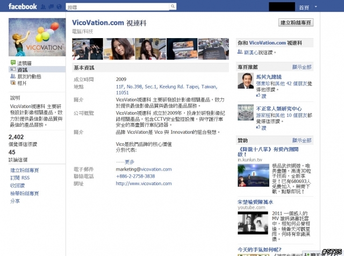Click 顯示全部 next to 贊助

coord(302,141)
